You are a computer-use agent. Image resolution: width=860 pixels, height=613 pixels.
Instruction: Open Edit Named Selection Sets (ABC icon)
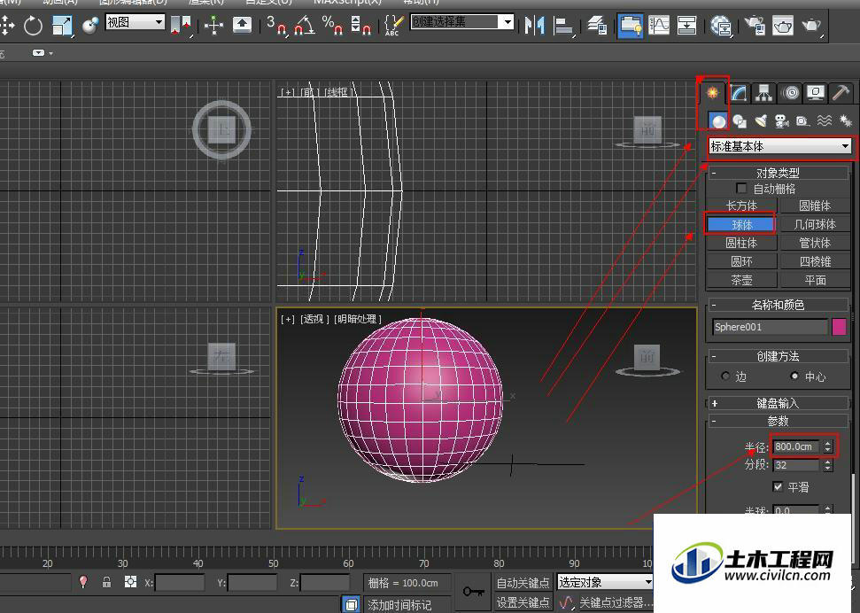(393, 25)
